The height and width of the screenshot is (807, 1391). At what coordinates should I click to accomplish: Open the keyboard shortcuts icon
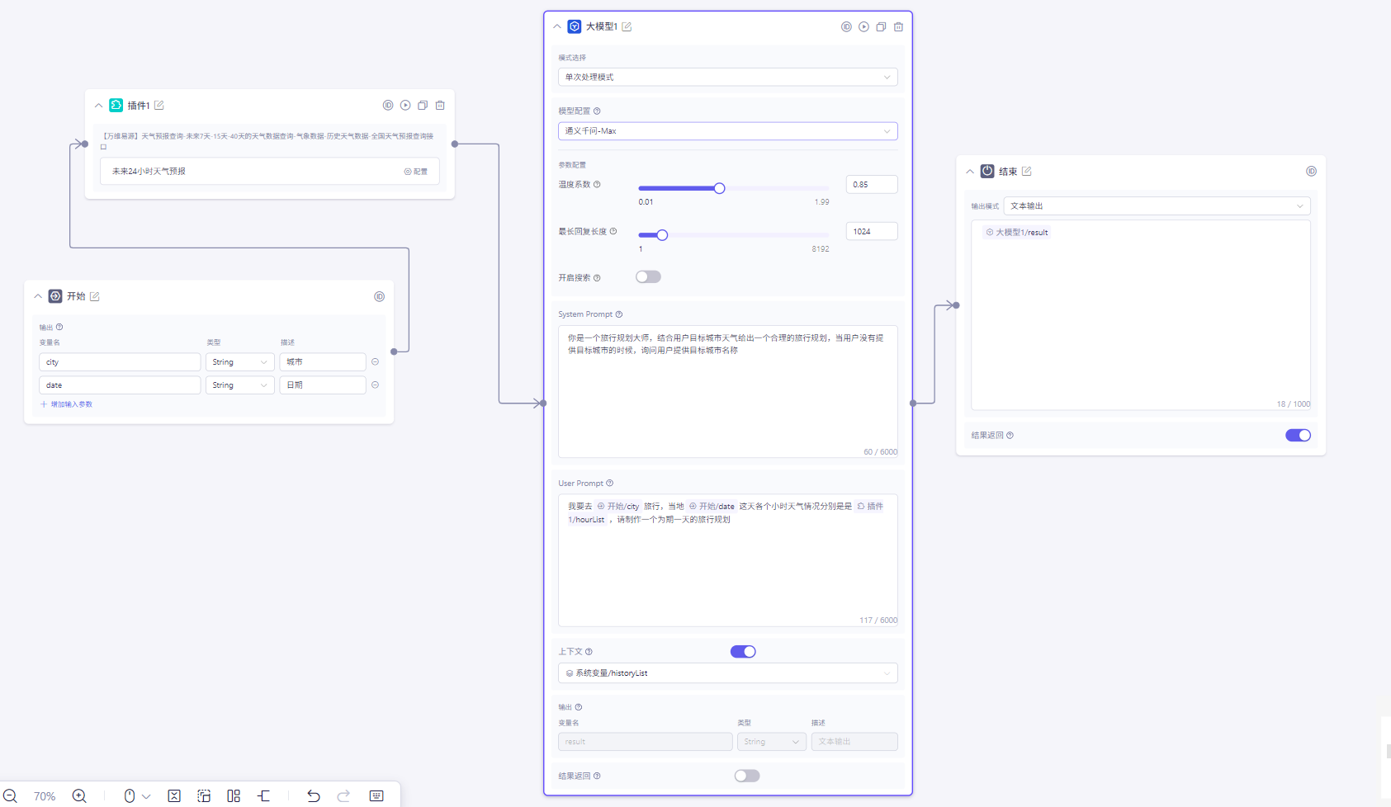tap(376, 796)
